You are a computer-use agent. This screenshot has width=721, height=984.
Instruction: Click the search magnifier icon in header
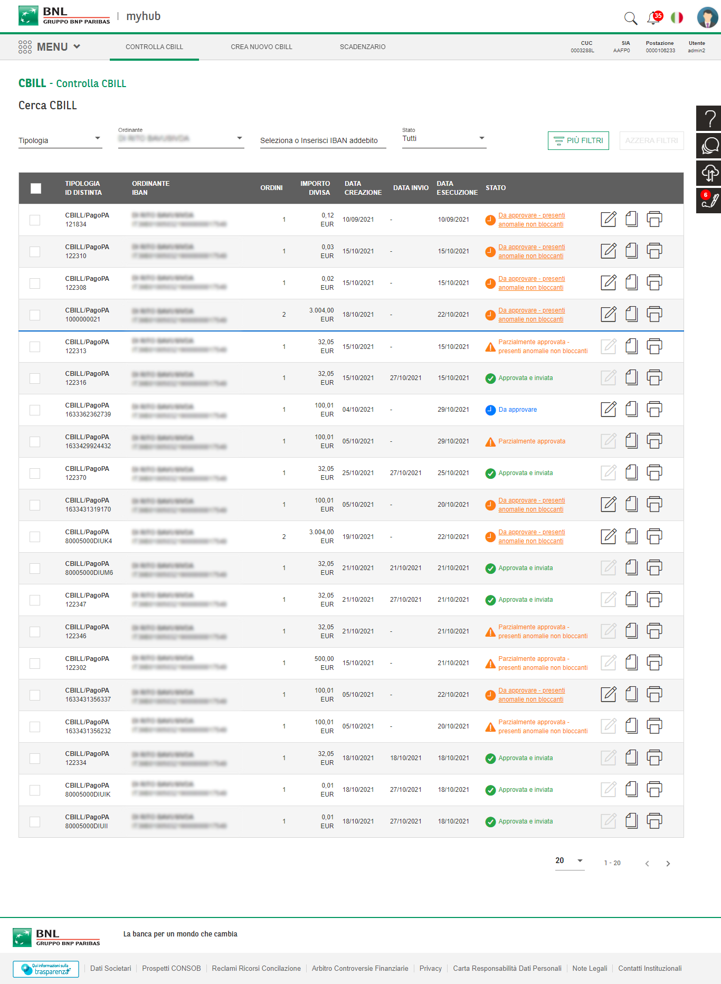pos(630,18)
